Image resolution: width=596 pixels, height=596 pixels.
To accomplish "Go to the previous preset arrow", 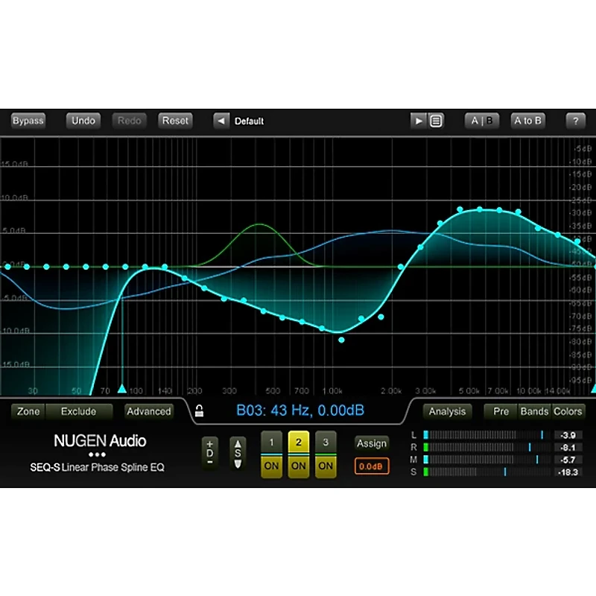I will coord(221,121).
